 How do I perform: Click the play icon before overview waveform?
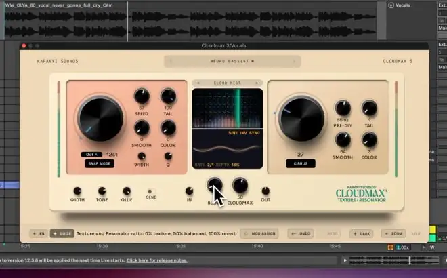(x=345, y=260)
